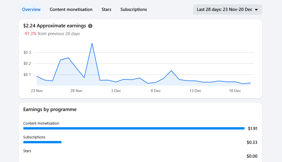This screenshot has height=162, width=282.
Task: Select the Subscriptions tab
Action: point(134,9)
